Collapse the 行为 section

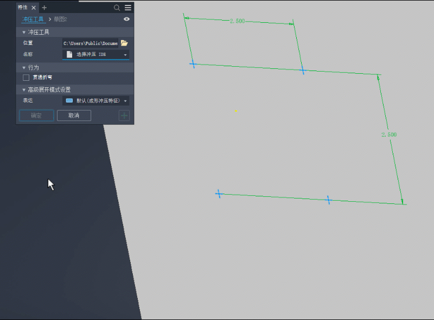[x=24, y=68]
